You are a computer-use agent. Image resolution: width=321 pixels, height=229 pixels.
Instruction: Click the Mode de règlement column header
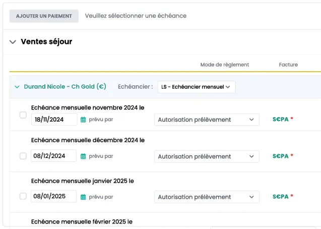click(225, 65)
